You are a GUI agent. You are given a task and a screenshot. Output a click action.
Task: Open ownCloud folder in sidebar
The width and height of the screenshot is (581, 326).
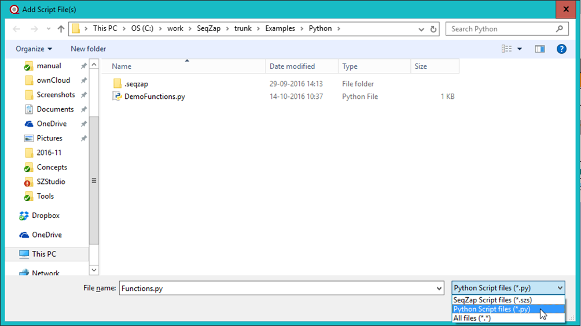pyautogui.click(x=53, y=80)
